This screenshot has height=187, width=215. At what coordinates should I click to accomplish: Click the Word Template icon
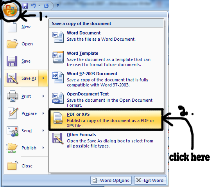[58, 57]
